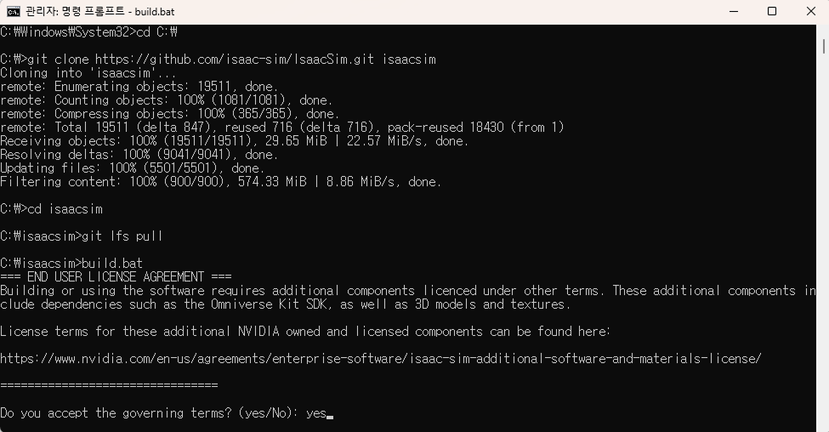
Task: Minimize the Command Prompt window
Action: pos(733,12)
